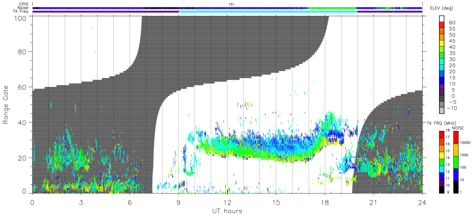This screenshot has height=219, width=475.
Task: Click the TX Freq row label
Action: pos(21,11)
